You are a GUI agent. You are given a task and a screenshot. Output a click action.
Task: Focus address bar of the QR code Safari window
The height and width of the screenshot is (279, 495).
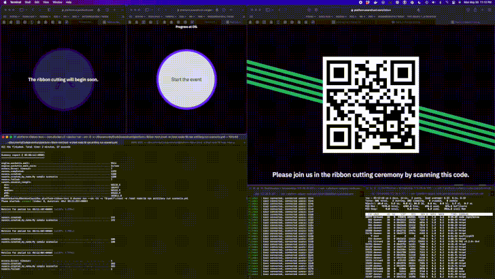[x=373, y=10]
